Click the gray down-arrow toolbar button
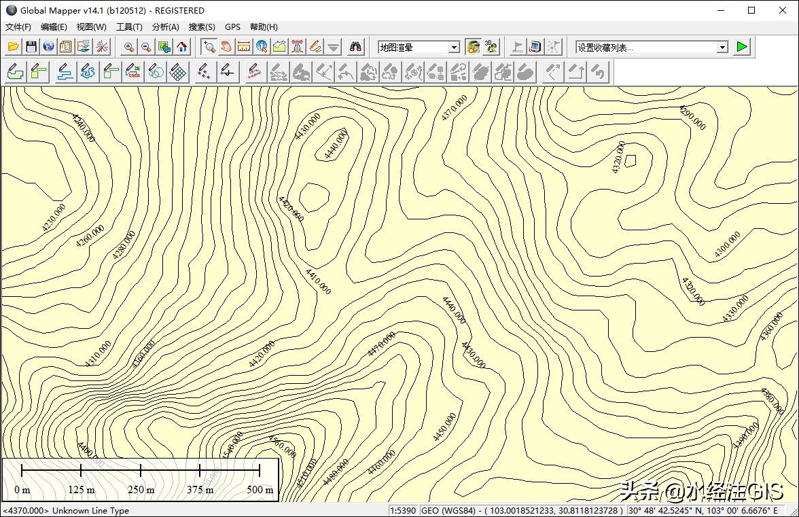 click(333, 47)
